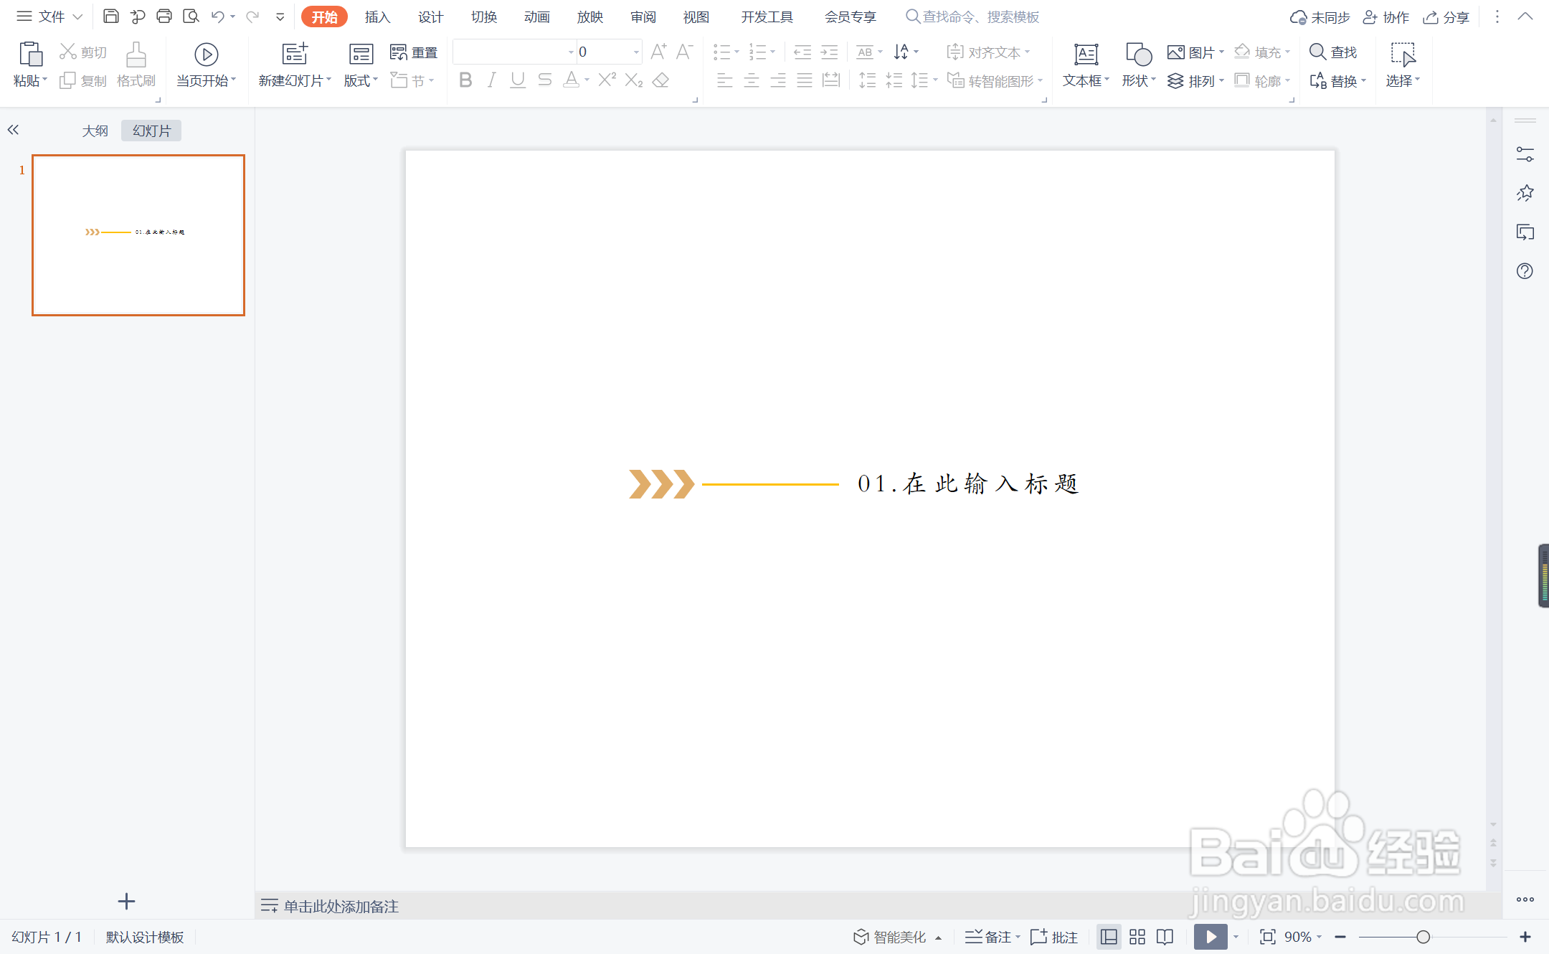
Task: Switch to the Design (设计) tab
Action: (x=430, y=16)
